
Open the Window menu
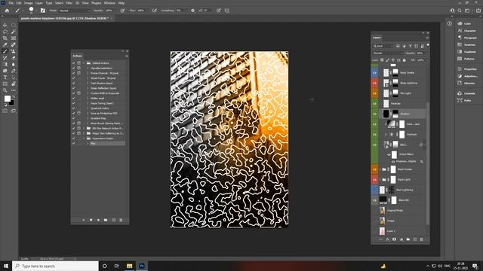(x=109, y=3)
